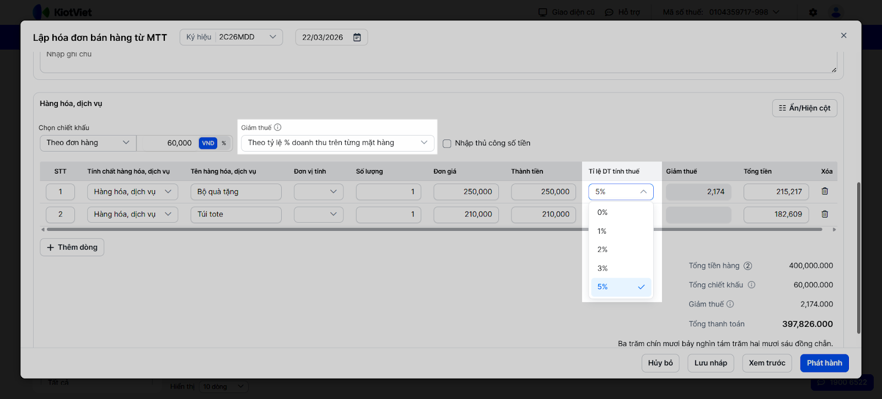882x399 pixels.
Task: Click the Bộ quà tặng name field
Action: (236, 192)
